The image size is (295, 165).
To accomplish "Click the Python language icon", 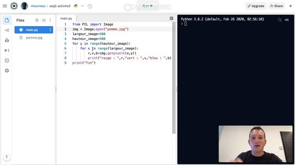I will point(76,6).
